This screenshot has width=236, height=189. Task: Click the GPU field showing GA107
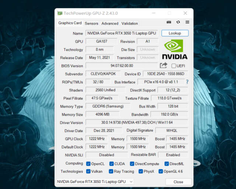tap(101, 41)
